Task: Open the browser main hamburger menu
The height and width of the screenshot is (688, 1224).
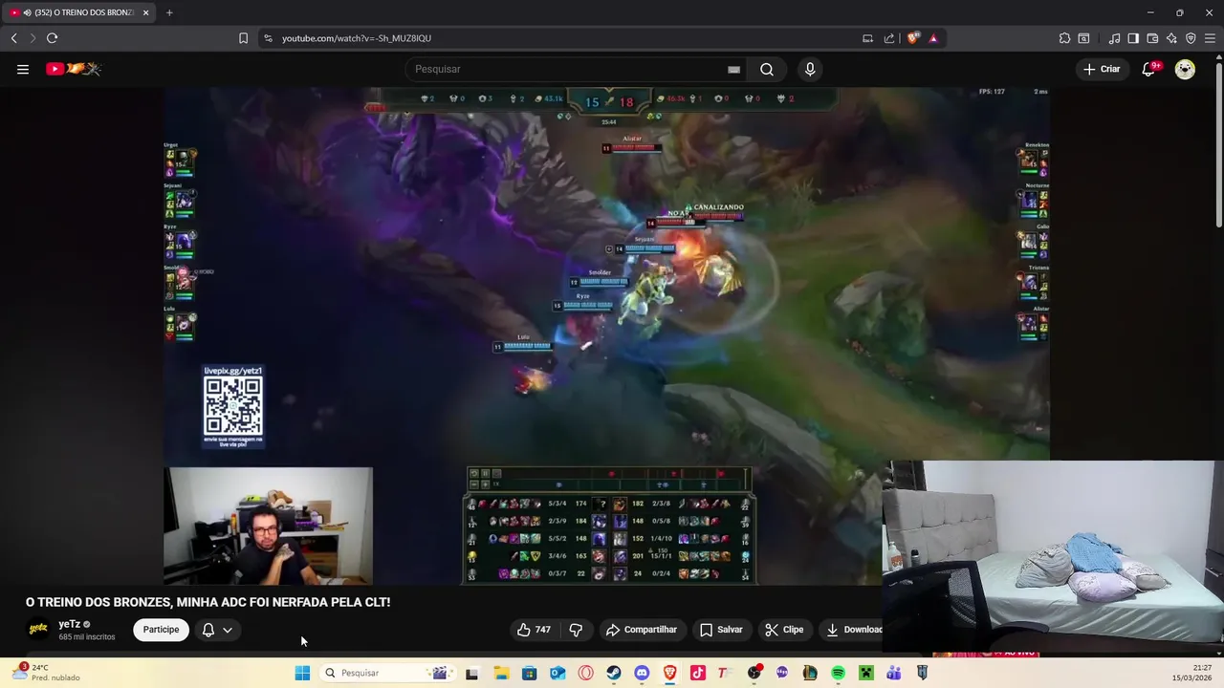Action: (1211, 38)
